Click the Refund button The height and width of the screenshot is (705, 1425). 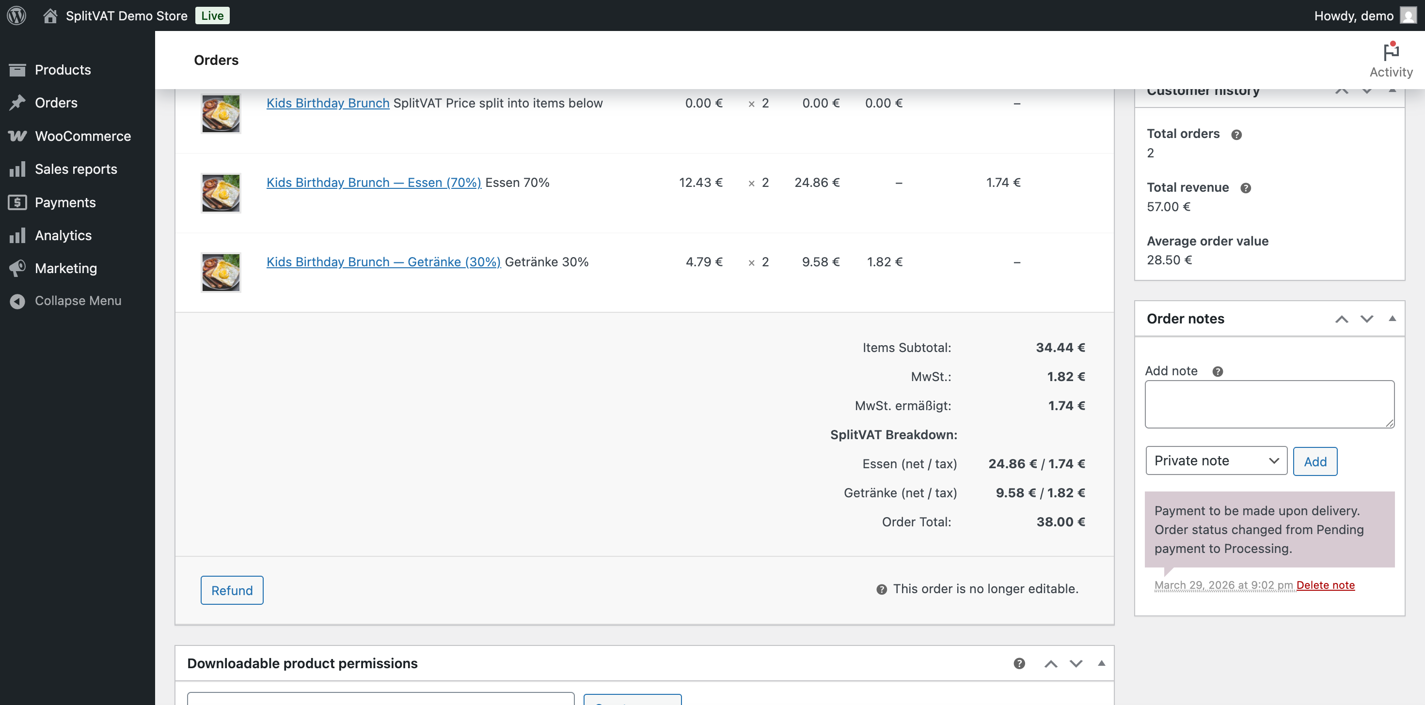coord(232,590)
